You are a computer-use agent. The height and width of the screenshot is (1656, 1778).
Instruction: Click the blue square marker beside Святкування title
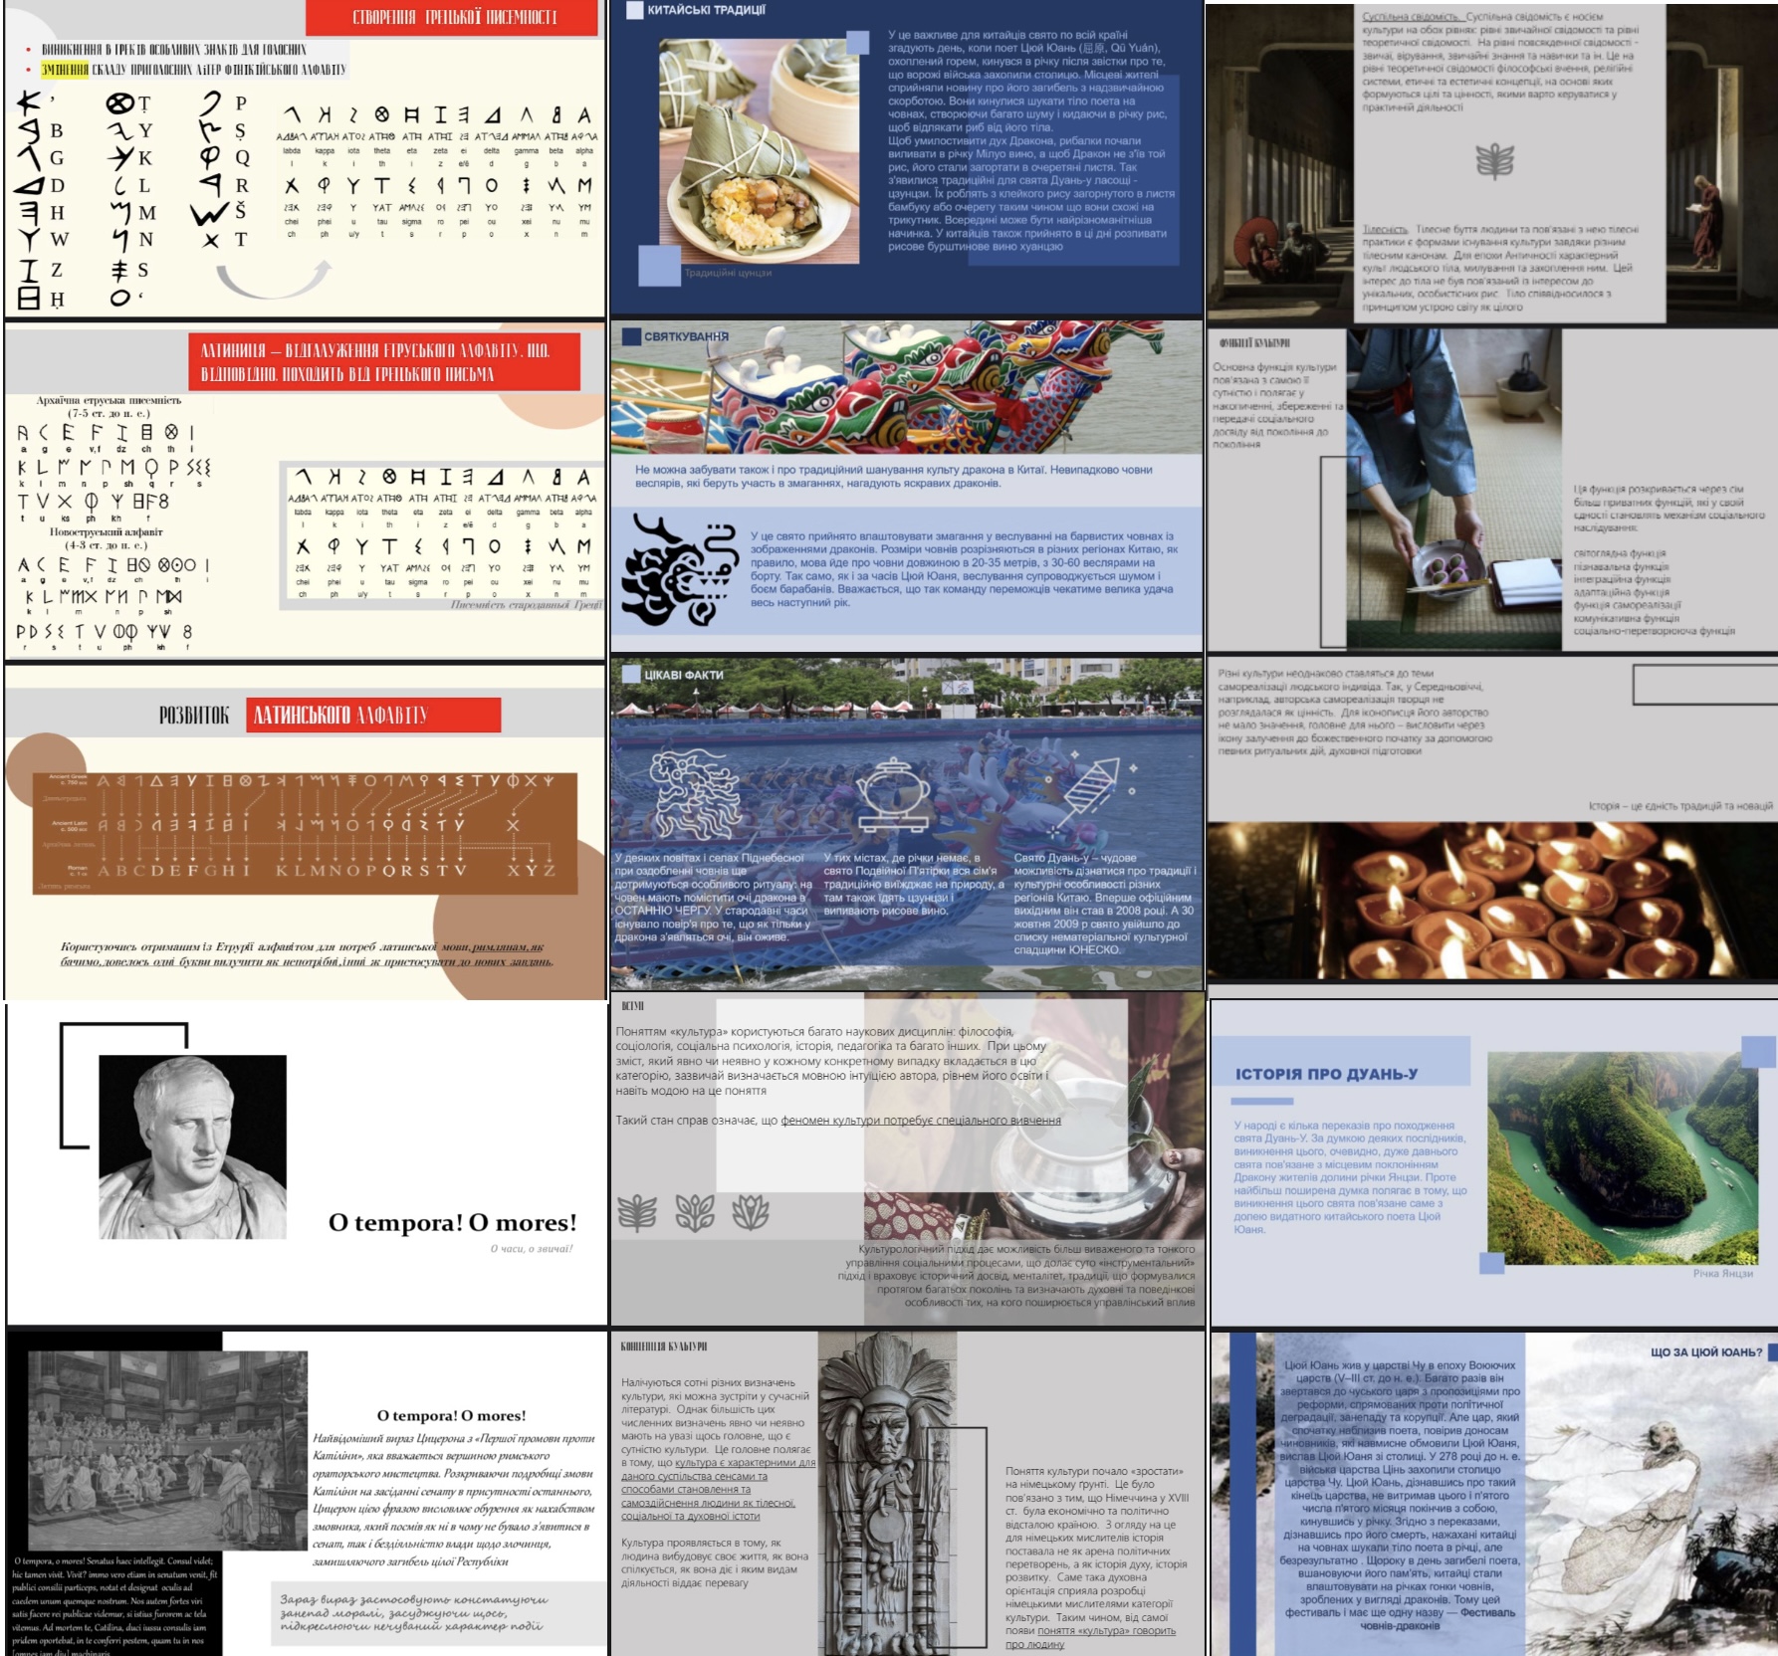631,336
